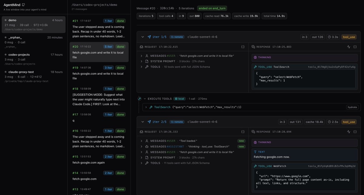Click the chat icon beside RESPONSE 17:10:28.694
The image size is (364, 195).
coord(254,132)
